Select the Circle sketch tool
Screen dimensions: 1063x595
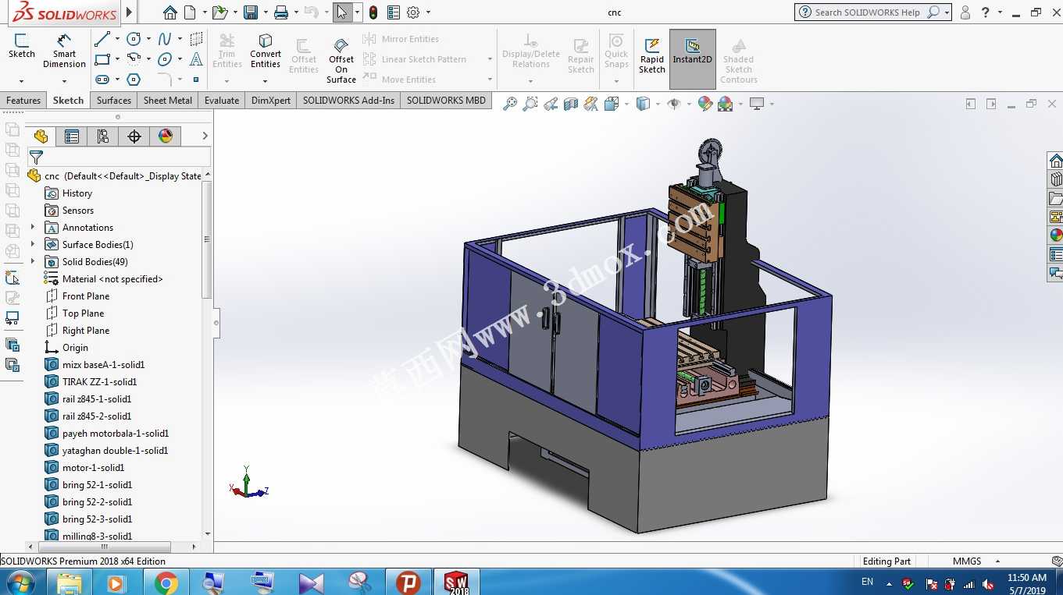(x=134, y=39)
